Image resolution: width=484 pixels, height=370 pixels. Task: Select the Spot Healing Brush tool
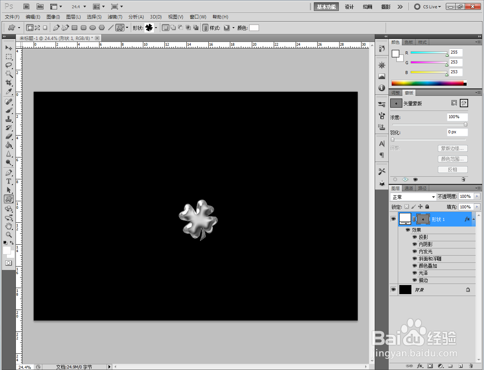coord(9,102)
